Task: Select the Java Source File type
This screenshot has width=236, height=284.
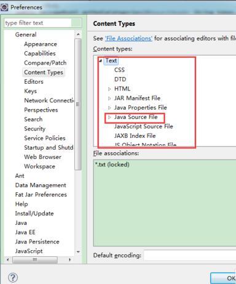Action: [x=136, y=117]
